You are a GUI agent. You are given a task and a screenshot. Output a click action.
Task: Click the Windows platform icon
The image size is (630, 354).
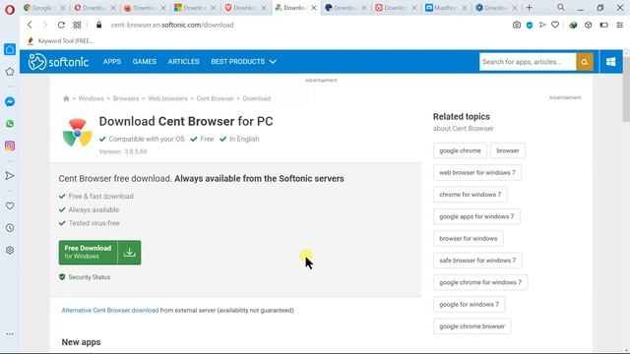pyautogui.click(x=610, y=62)
